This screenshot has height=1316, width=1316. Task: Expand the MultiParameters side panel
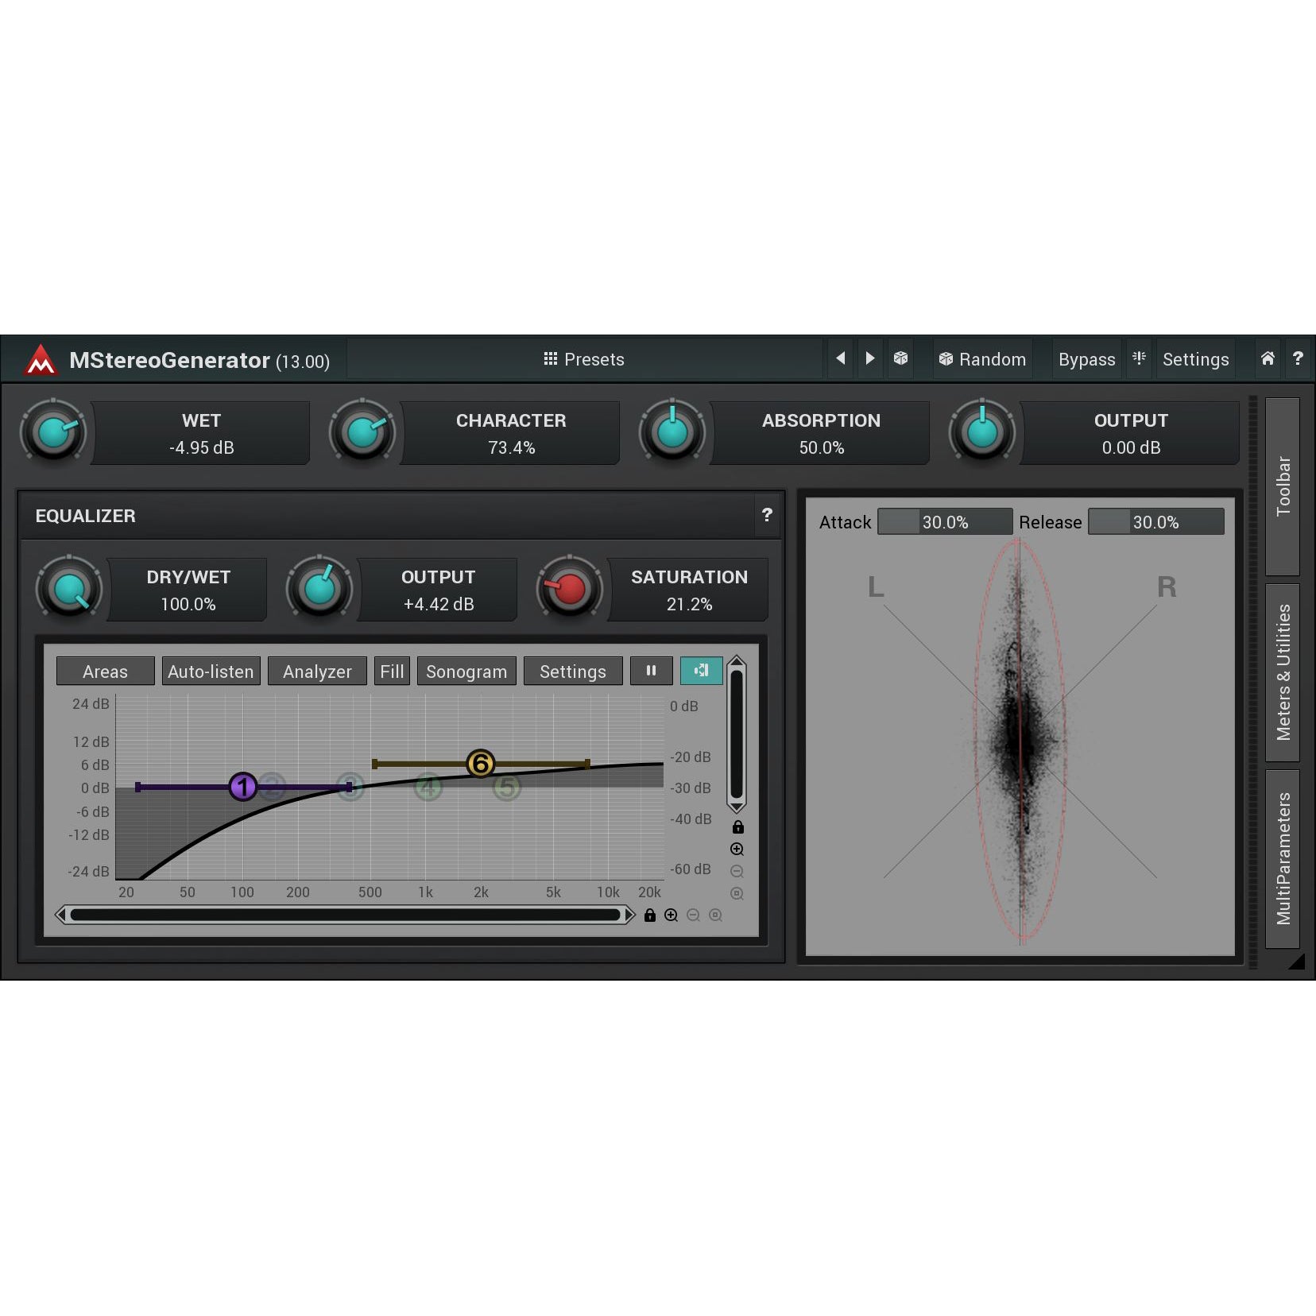(x=1283, y=858)
